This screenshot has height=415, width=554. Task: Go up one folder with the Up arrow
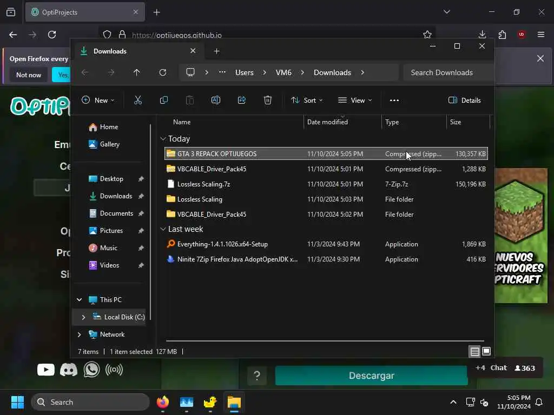[137, 72]
